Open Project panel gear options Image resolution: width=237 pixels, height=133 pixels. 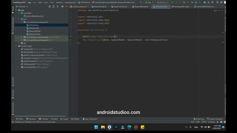tap(63, 7)
